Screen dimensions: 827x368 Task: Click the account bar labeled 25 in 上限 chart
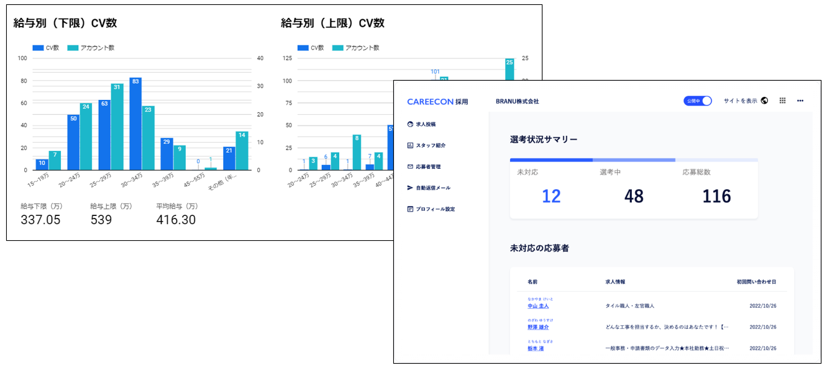coord(509,70)
